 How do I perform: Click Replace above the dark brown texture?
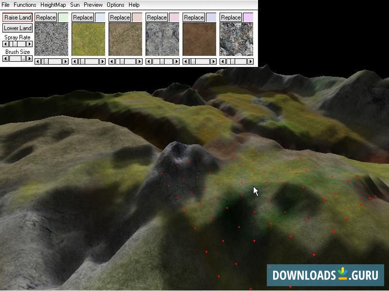pos(194,17)
